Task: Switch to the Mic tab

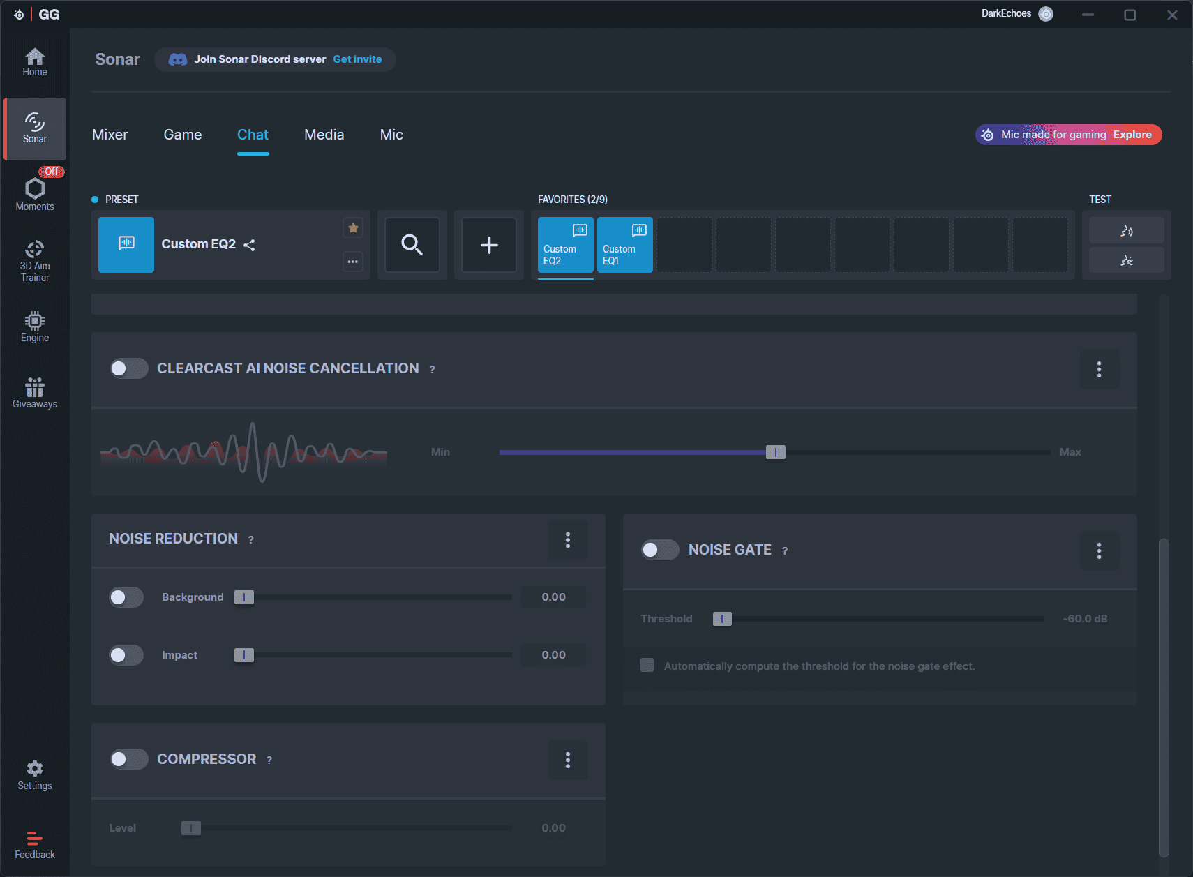Action: 391,135
